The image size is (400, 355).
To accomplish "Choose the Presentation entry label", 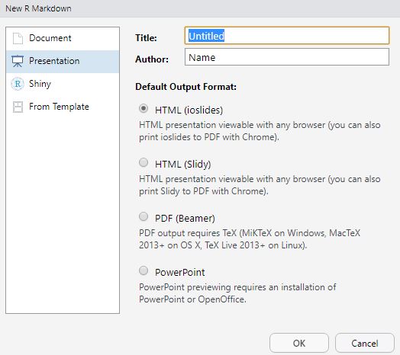I will point(54,61).
